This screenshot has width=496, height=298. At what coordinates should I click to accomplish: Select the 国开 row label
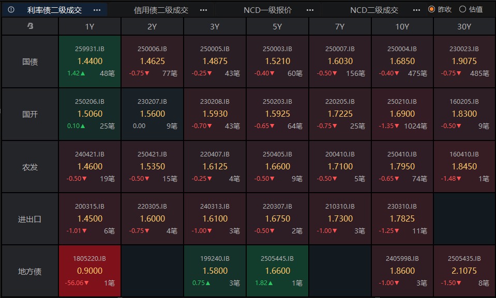30,114
